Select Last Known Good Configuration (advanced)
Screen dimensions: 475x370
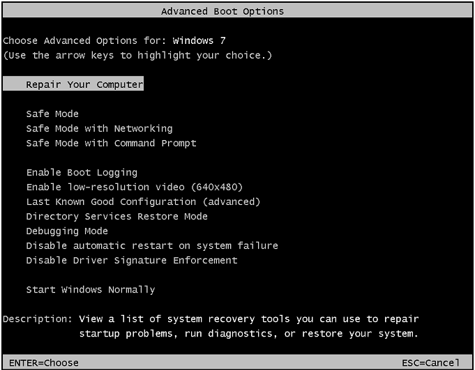[143, 201]
